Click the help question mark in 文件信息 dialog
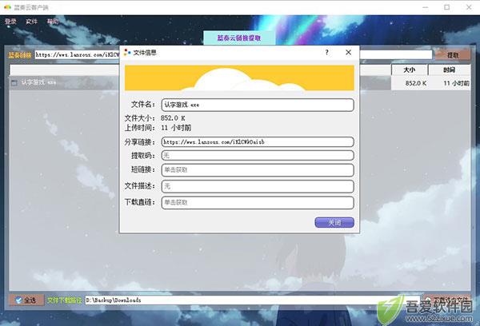The height and width of the screenshot is (326, 480). (327, 52)
